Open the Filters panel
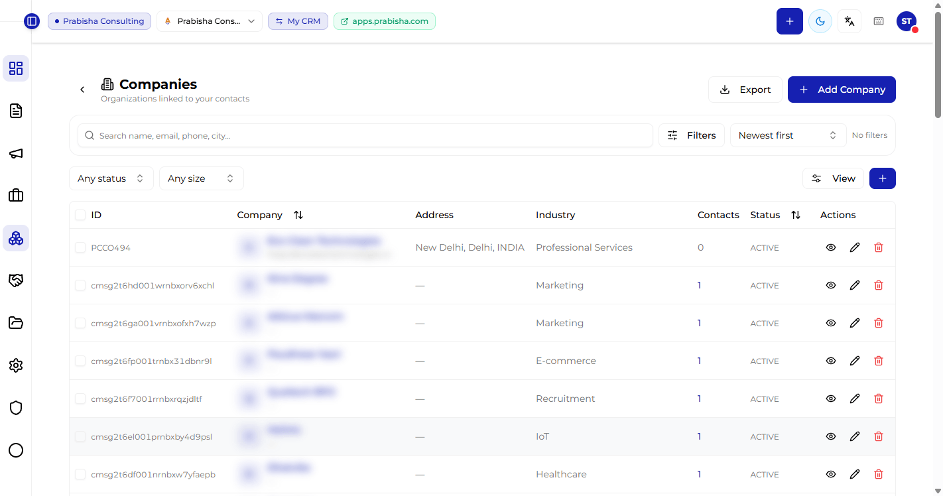Image resolution: width=943 pixels, height=496 pixels. coord(692,135)
